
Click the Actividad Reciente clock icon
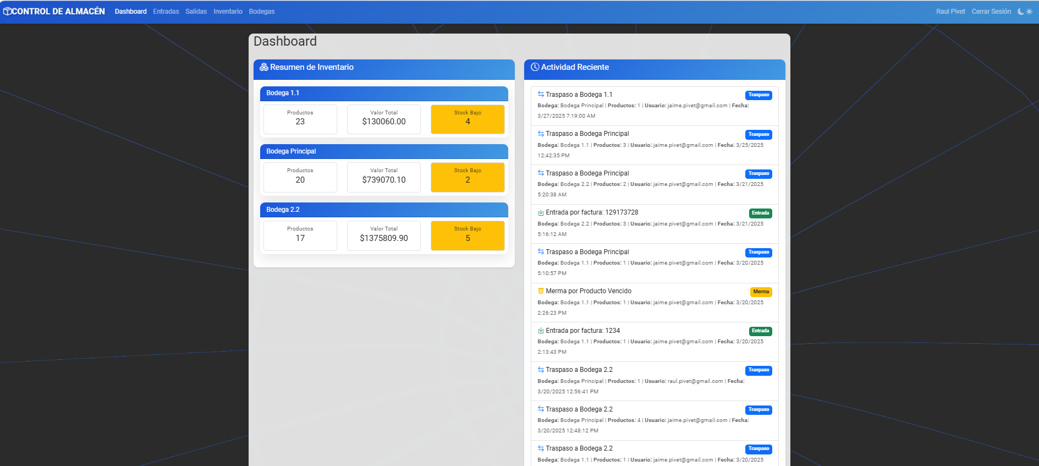[x=535, y=67]
